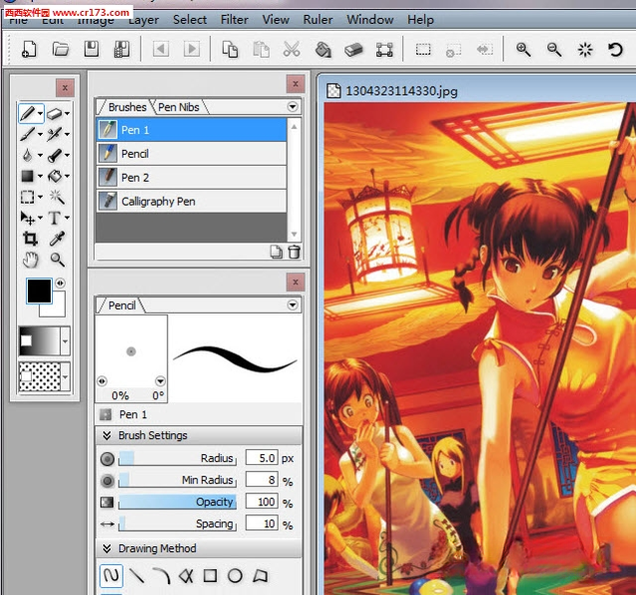Collapse the Brush Settings section
This screenshot has height=595, width=636.
[x=107, y=435]
